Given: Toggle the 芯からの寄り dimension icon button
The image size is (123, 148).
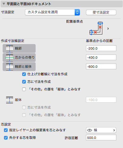Looking at the screenshot, I should pyautogui.click(x=19, y=58).
